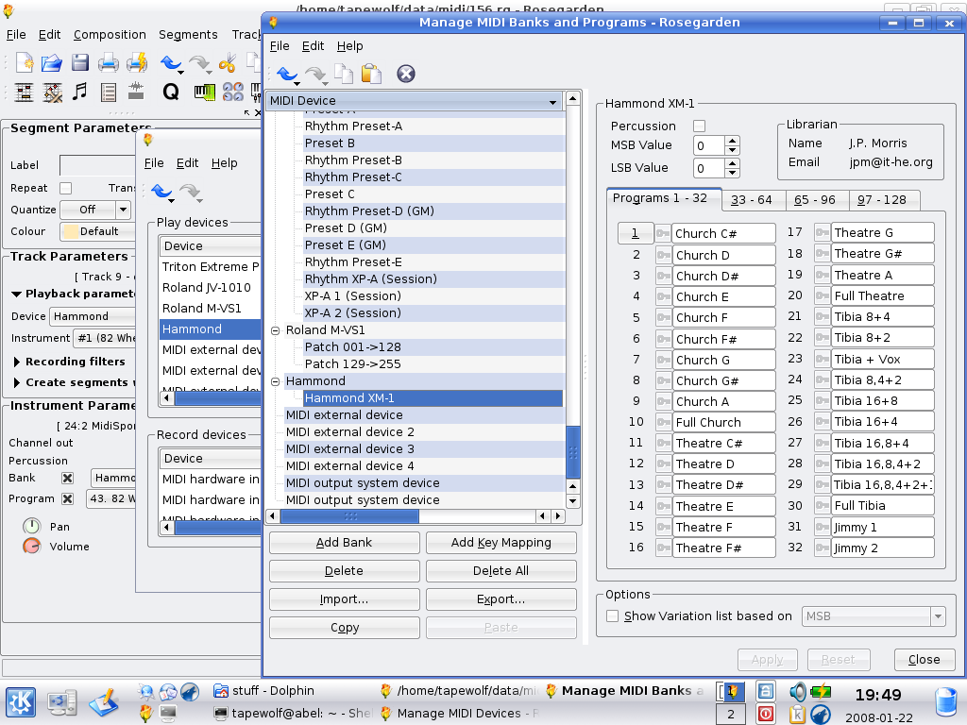Open the Device Hammond dropdown in Track Parameters
Image resolution: width=967 pixels, height=725 pixels.
pos(93,316)
